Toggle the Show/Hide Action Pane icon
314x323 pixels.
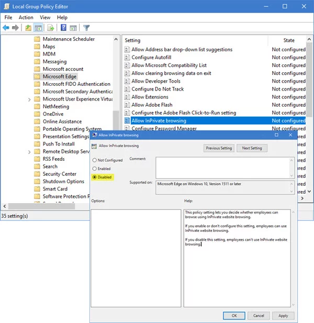73,28
